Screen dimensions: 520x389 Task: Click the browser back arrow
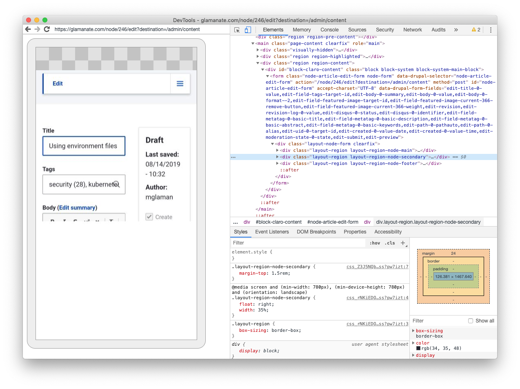(28, 29)
